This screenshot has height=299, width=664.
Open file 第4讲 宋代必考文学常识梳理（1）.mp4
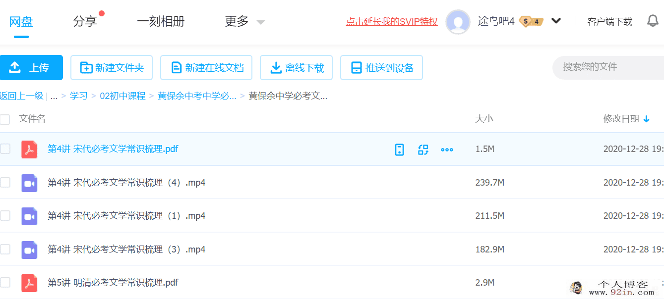(x=126, y=216)
